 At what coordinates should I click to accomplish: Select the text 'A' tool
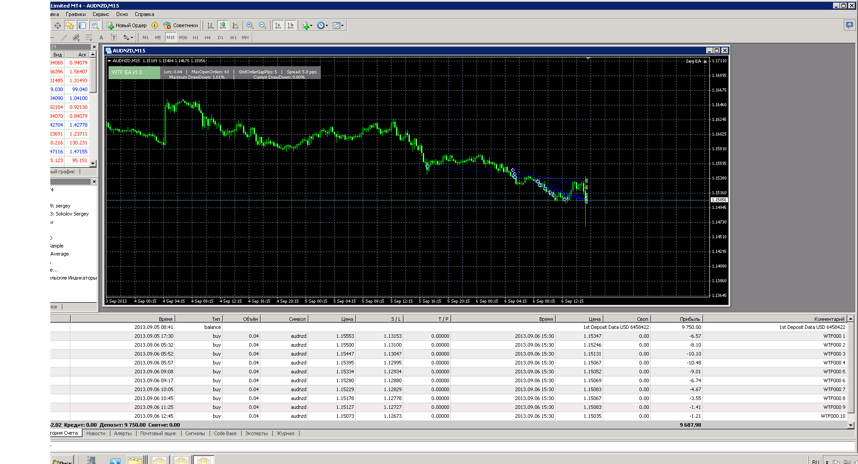tap(101, 37)
